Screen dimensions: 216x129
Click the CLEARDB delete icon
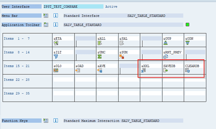point(187,70)
